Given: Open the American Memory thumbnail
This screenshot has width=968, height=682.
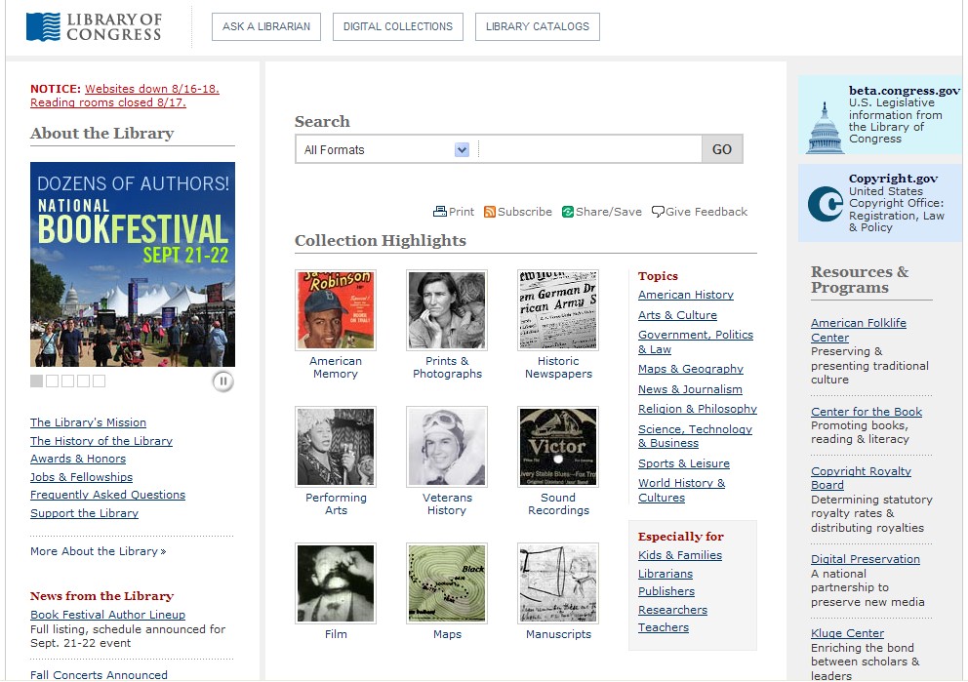Looking at the screenshot, I should click(x=336, y=310).
